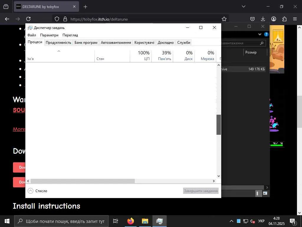The width and height of the screenshot is (302, 227).
Task: Open Firefox from taskbar
Action: 131,221
